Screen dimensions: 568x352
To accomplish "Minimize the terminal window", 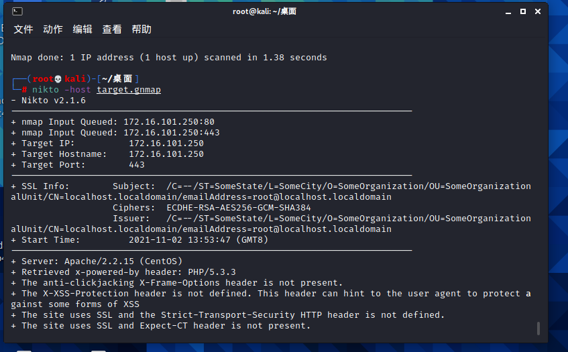I will click(x=508, y=12).
